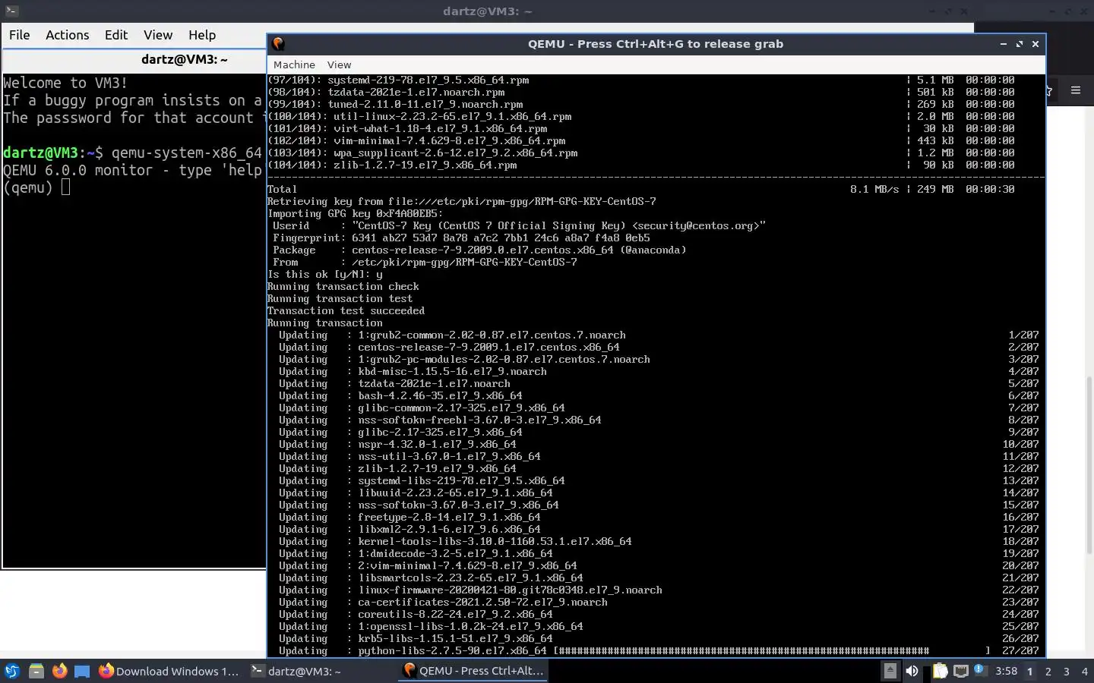
Task: Click the 'Running transaction check' line
Action: 343,286
